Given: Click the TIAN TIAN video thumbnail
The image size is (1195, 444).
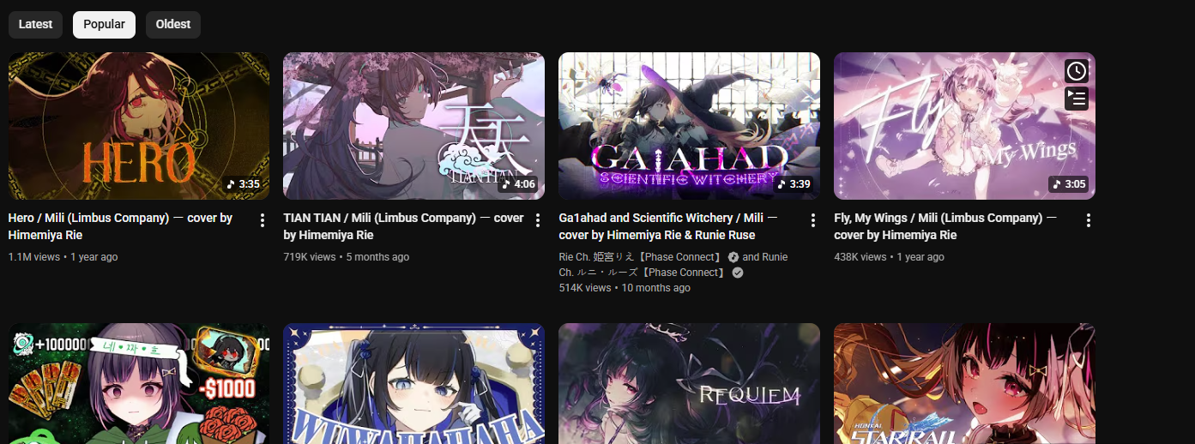Looking at the screenshot, I should (x=413, y=126).
